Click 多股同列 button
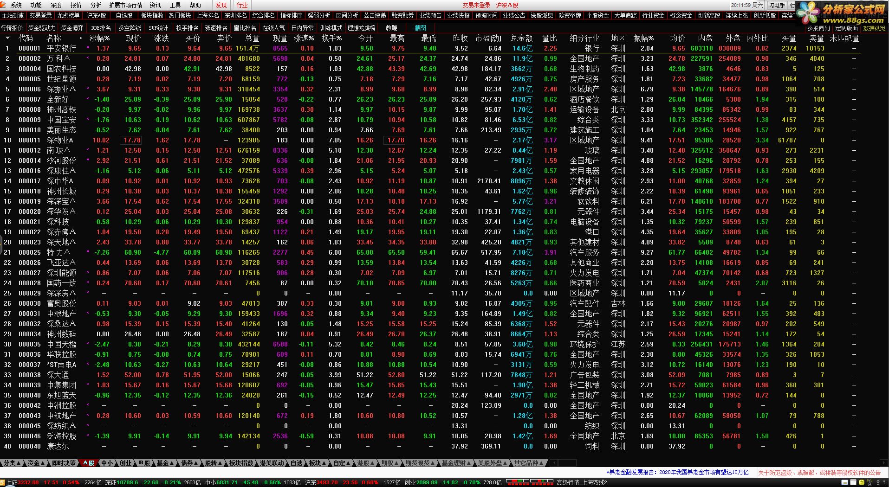Viewport: 889px width, 487px height. click(x=819, y=28)
